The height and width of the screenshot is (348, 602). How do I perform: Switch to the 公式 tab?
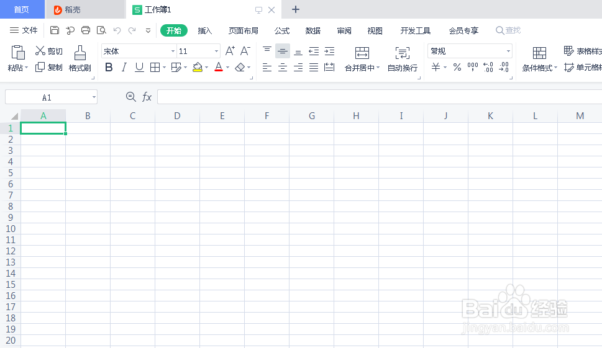282,30
